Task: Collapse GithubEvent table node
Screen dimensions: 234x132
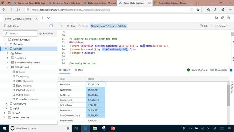Action: (8, 67)
